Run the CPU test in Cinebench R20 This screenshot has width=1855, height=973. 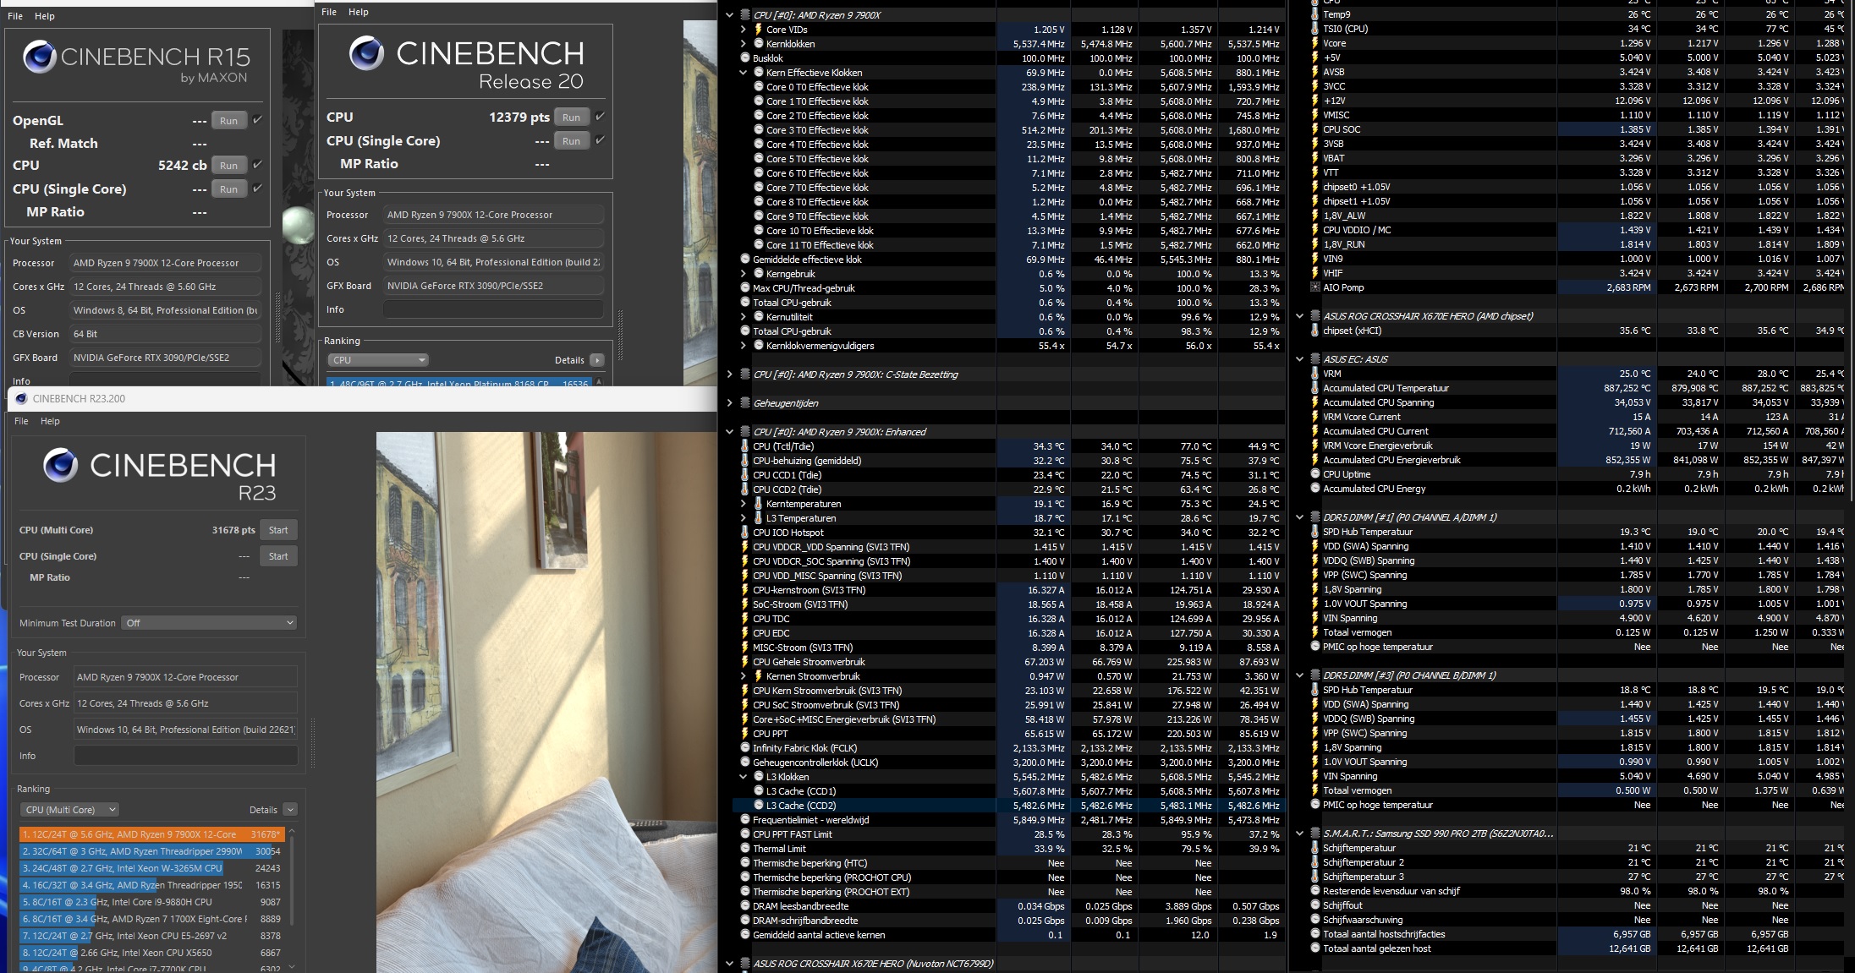572,118
